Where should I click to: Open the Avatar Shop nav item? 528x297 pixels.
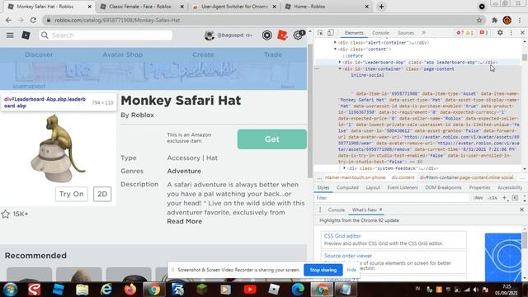[123, 54]
